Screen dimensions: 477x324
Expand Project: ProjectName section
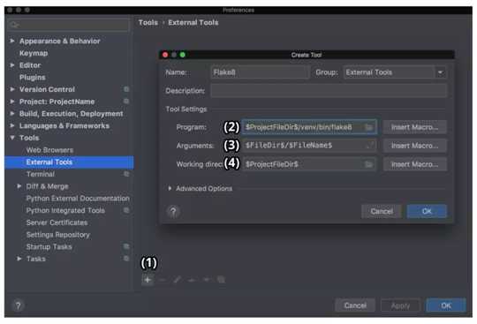pyautogui.click(x=12, y=102)
